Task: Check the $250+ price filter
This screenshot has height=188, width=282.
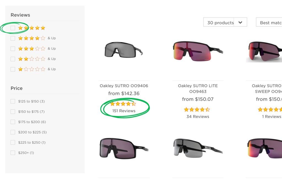Action: click(x=13, y=152)
